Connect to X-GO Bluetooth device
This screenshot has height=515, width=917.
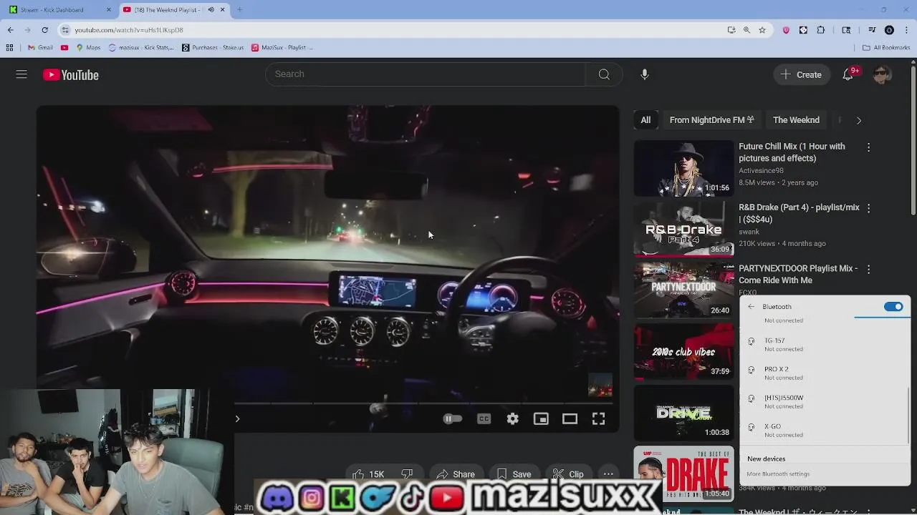click(824, 431)
